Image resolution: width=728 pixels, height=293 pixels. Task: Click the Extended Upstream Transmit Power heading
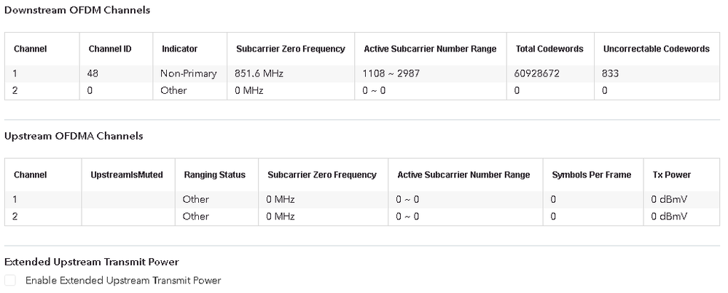tap(92, 262)
